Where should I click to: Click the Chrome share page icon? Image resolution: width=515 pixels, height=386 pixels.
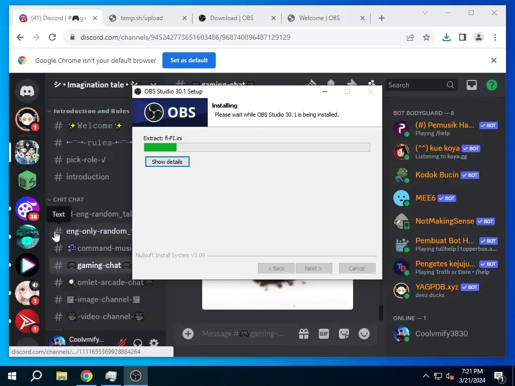pos(410,37)
